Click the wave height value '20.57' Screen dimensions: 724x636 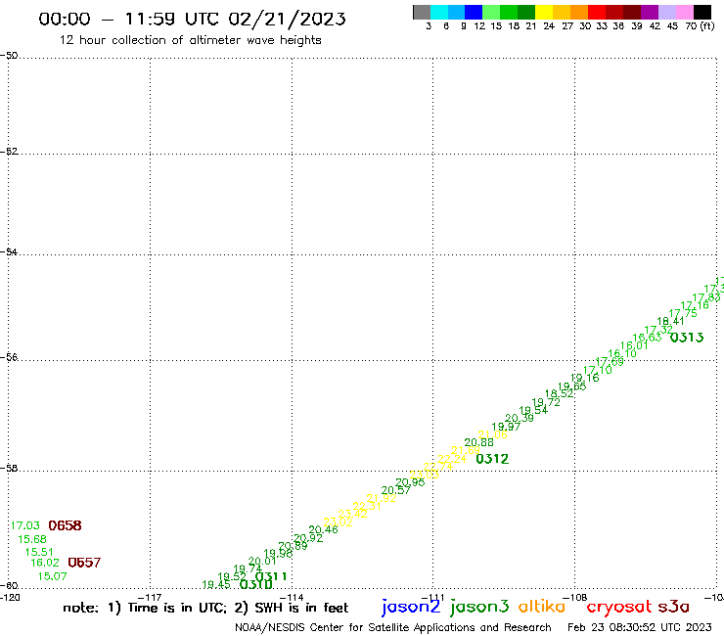coord(395,490)
